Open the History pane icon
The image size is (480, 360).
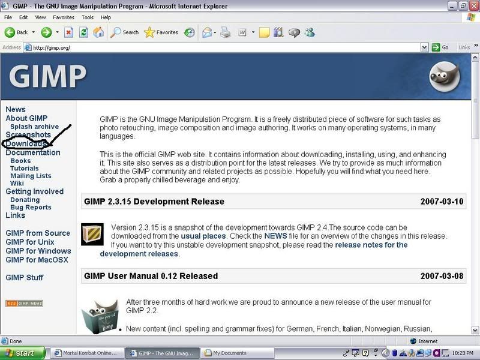(189, 32)
